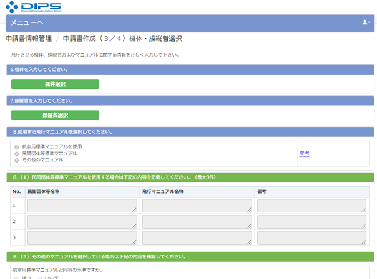Click row 1 民間団体等名称 text field
This screenshot has width=377, height=279.
pos(82,206)
